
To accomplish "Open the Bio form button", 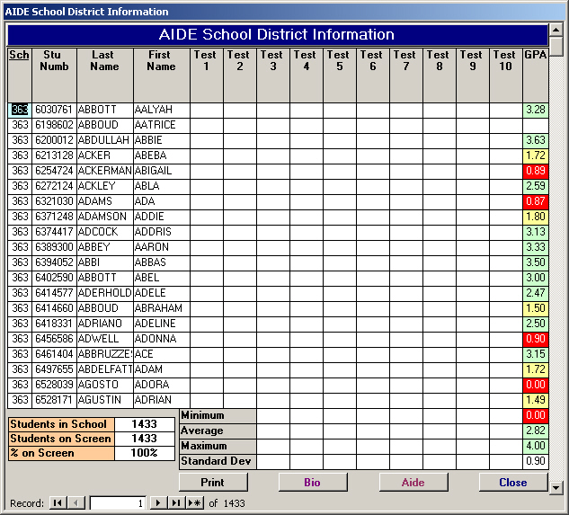I will click(313, 483).
